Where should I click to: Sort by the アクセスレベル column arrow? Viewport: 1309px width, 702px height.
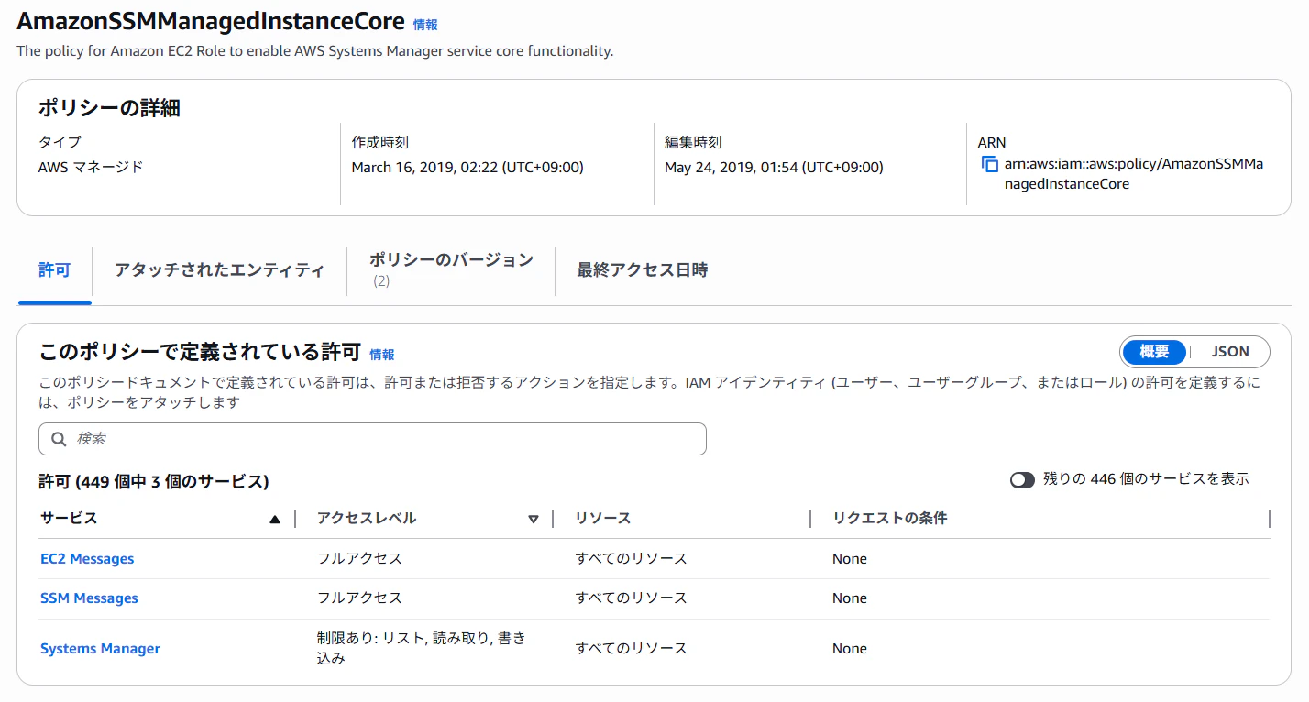point(533,520)
